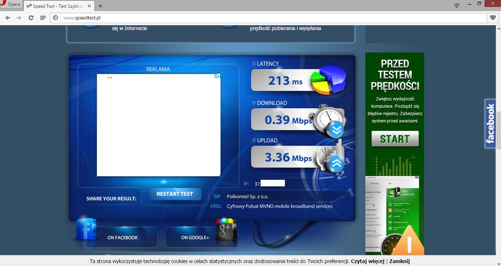Click the 213 ms latency value
Viewport: 501px width, 266px height.
point(285,81)
